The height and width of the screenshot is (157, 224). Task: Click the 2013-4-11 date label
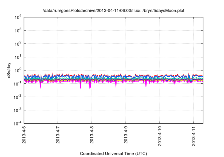pos(194,136)
